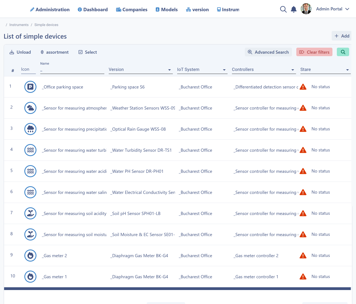This screenshot has width=356, height=304.
Task: Click the parking icon for Office parking space
Action: click(30, 87)
